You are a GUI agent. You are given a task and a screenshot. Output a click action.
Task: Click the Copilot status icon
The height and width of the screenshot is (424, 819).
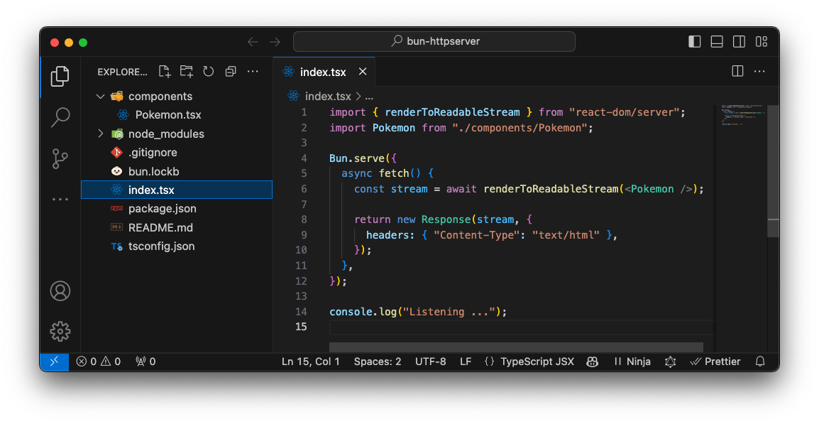pyautogui.click(x=593, y=362)
